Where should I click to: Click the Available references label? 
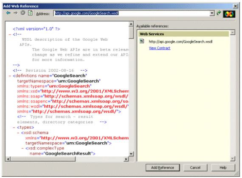click(x=152, y=26)
